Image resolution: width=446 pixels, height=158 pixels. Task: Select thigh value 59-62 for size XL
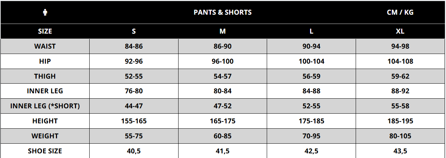400,76
